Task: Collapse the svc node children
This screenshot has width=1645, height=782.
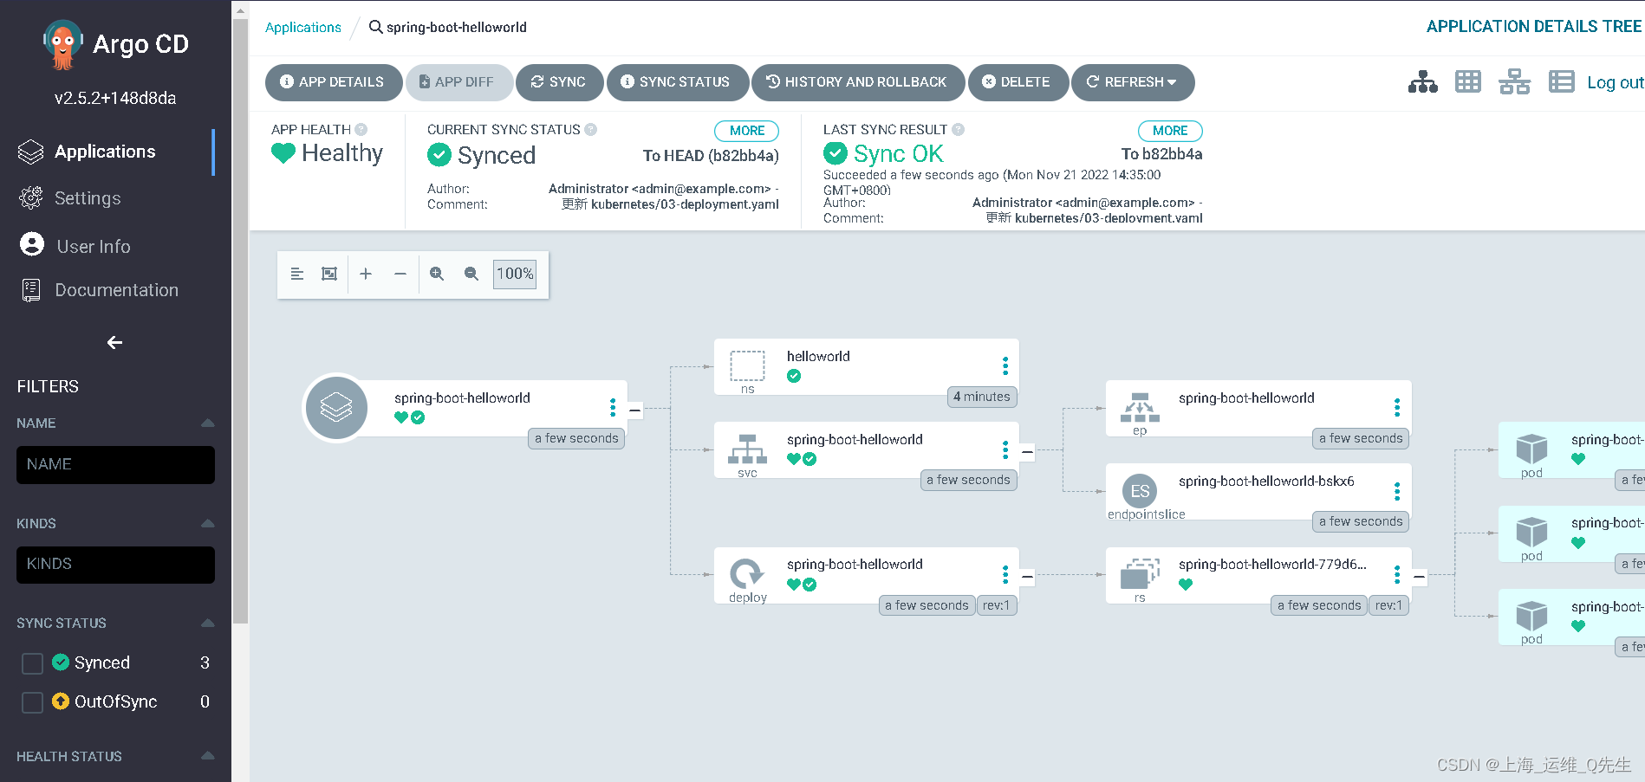Action: (1027, 452)
